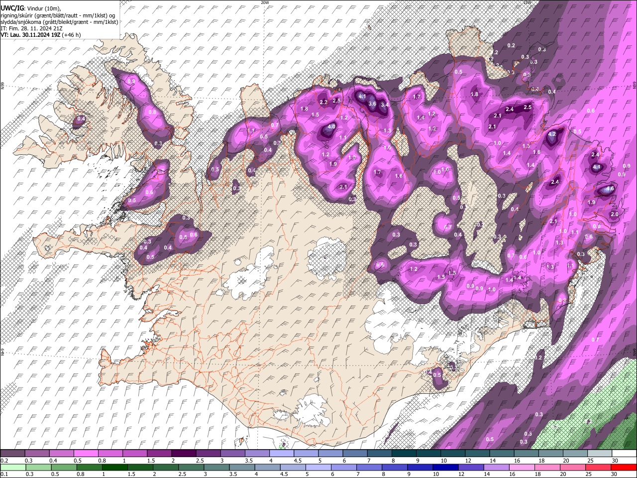
Task: Pick the dark purple 0.2–0.3 swatch in top legend row
Action: coord(12,454)
